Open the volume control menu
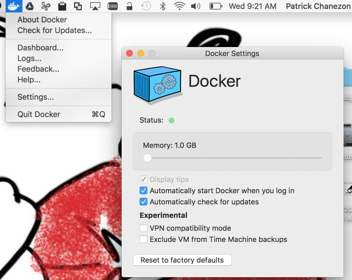Screen dimensions: 352x280 (x=196, y=6)
